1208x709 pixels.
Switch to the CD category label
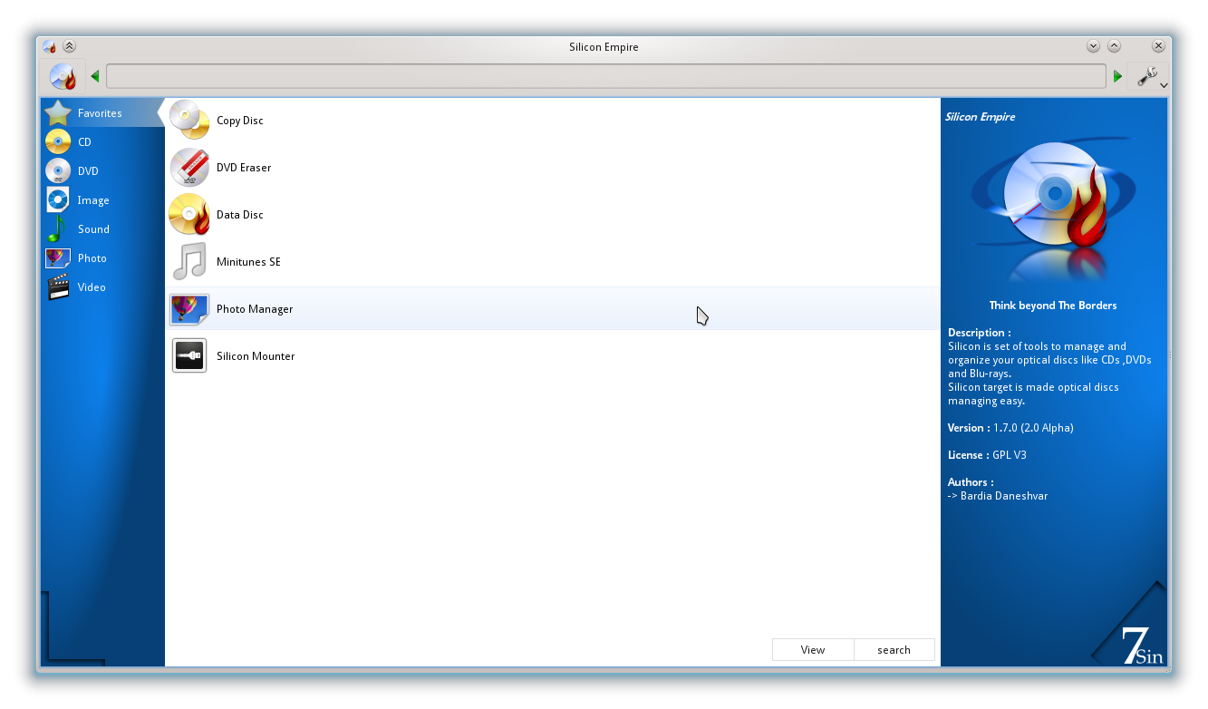(x=84, y=142)
